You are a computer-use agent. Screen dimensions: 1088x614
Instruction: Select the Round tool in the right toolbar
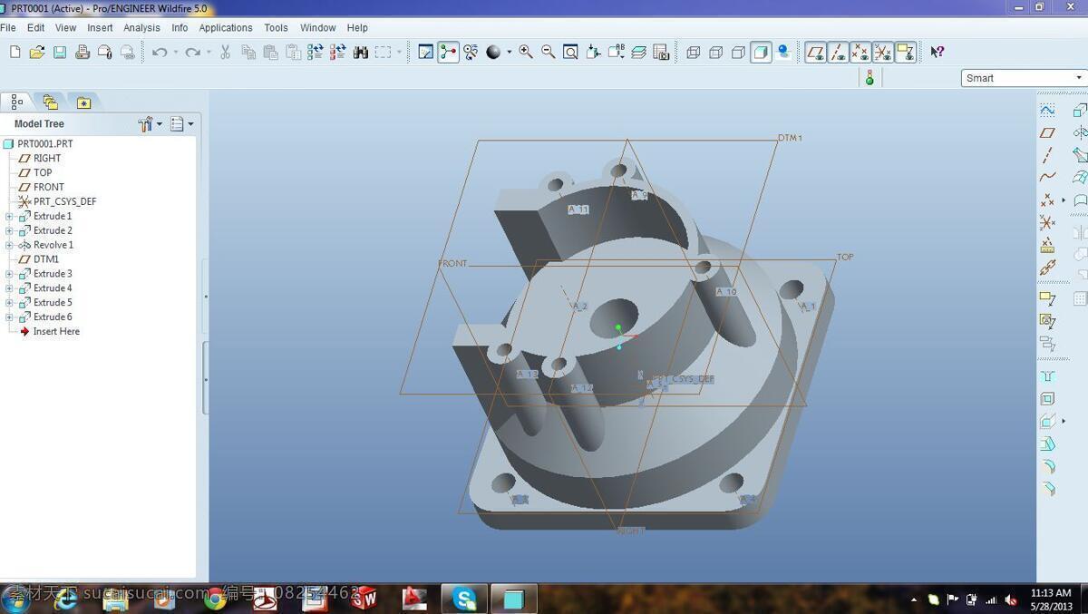tap(1047, 466)
